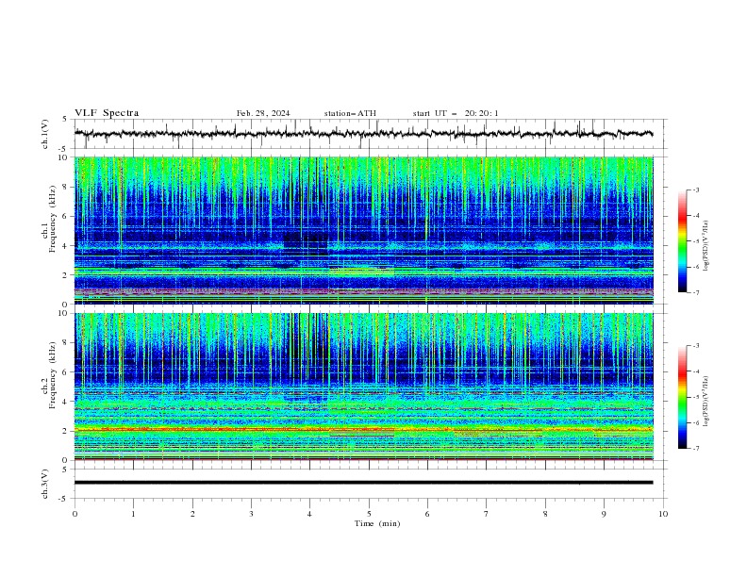Viewport: 747px width, 577px height.
Task: Click time axis tick label "0"
Action: pyautogui.click(x=75, y=514)
